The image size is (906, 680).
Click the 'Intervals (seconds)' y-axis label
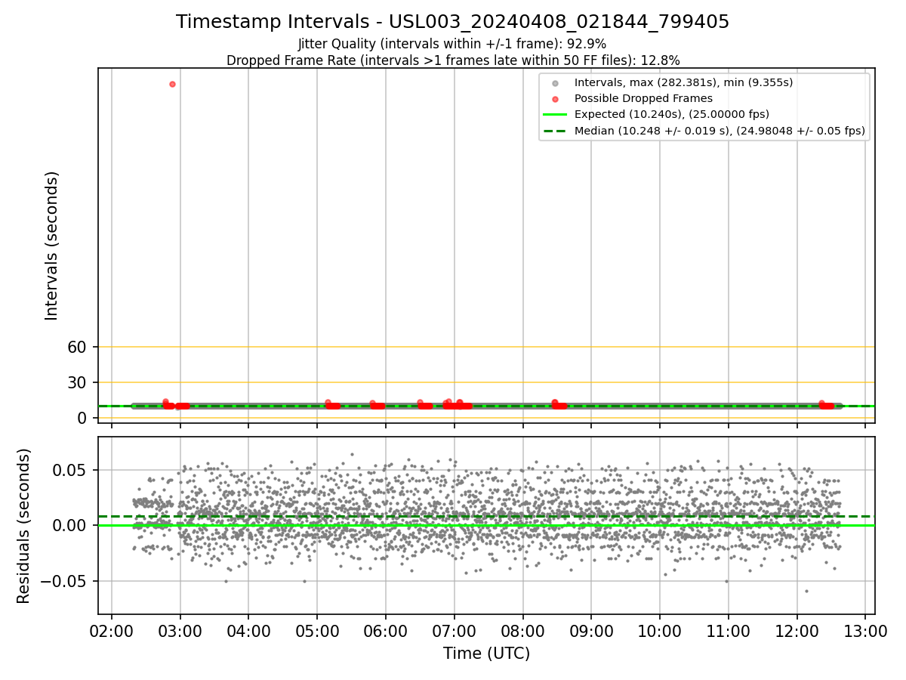(x=51, y=246)
